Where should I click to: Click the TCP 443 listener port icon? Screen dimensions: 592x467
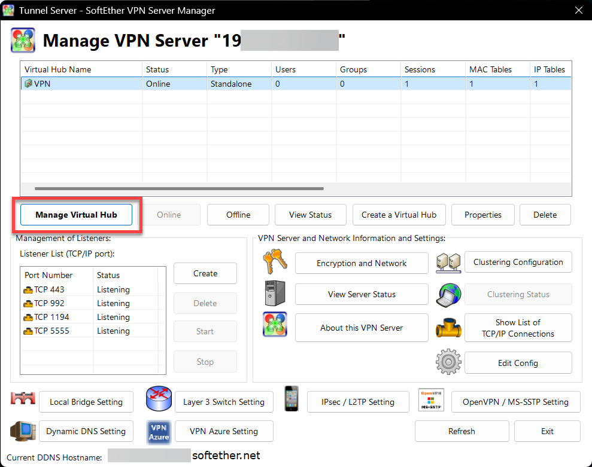[x=28, y=289]
